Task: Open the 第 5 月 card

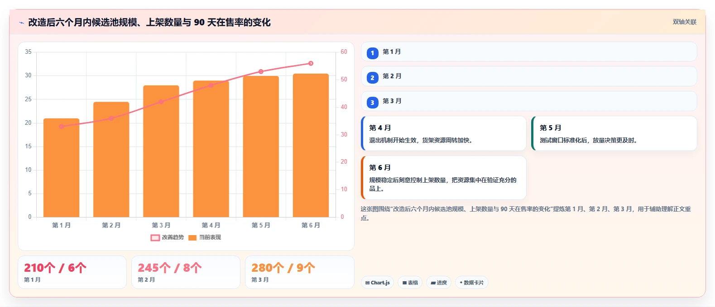Action: pyautogui.click(x=614, y=133)
